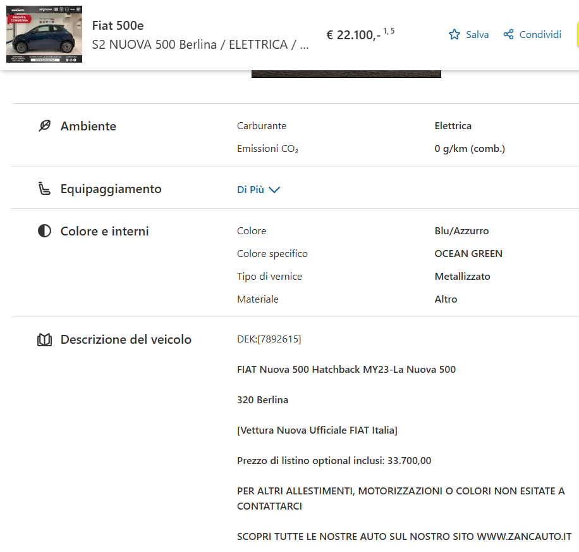Click the star Save icon
Screen dimensions: 579x552
(454, 34)
